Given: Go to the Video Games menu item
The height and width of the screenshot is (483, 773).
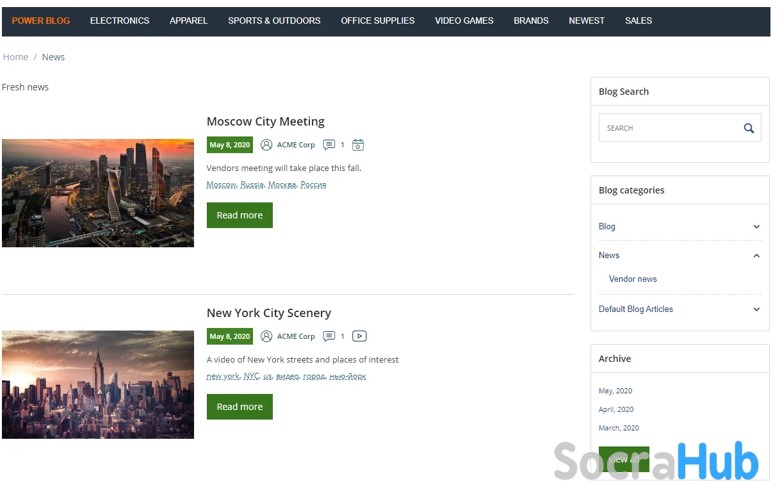Looking at the screenshot, I should [x=464, y=20].
